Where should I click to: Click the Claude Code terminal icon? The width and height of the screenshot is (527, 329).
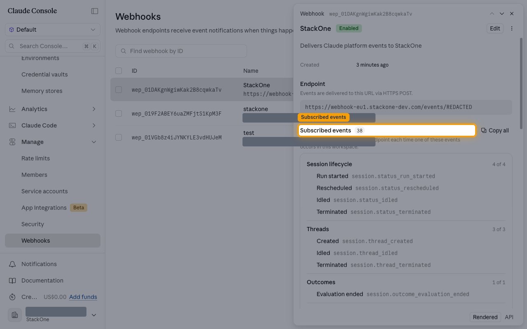(x=13, y=125)
